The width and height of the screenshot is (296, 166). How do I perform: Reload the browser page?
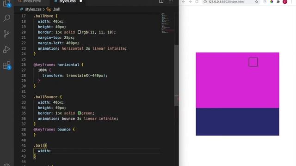[197, 2]
